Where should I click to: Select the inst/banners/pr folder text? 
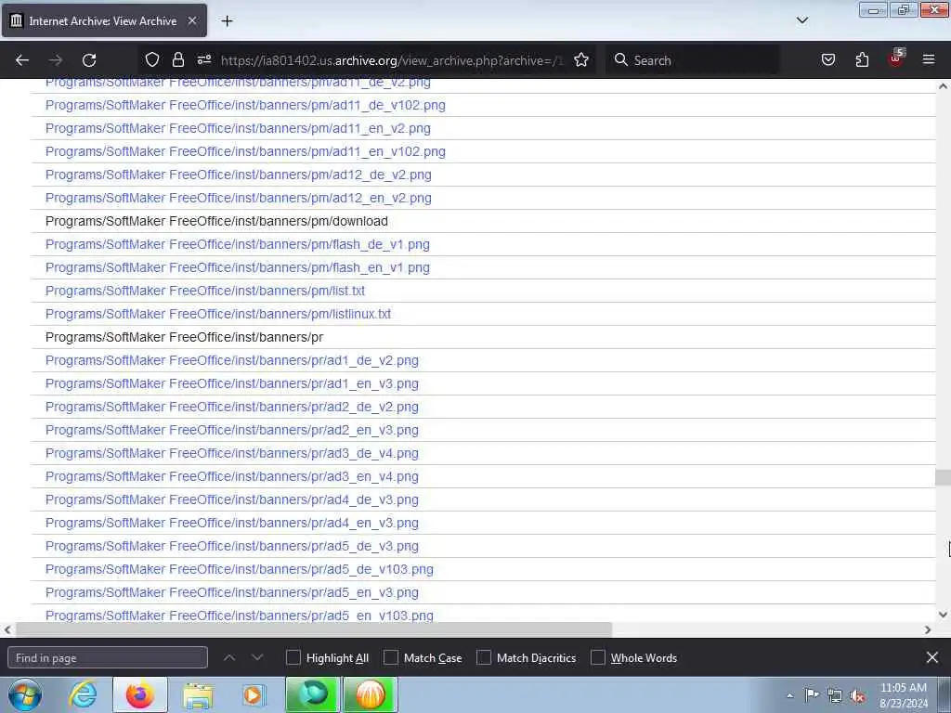[x=185, y=337]
